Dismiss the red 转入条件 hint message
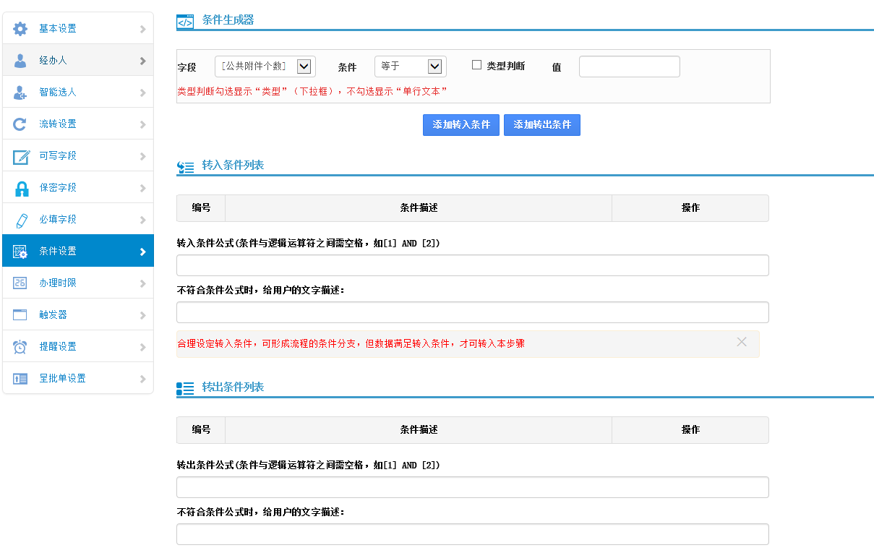Screen dimensions: 874x553 [x=741, y=342]
